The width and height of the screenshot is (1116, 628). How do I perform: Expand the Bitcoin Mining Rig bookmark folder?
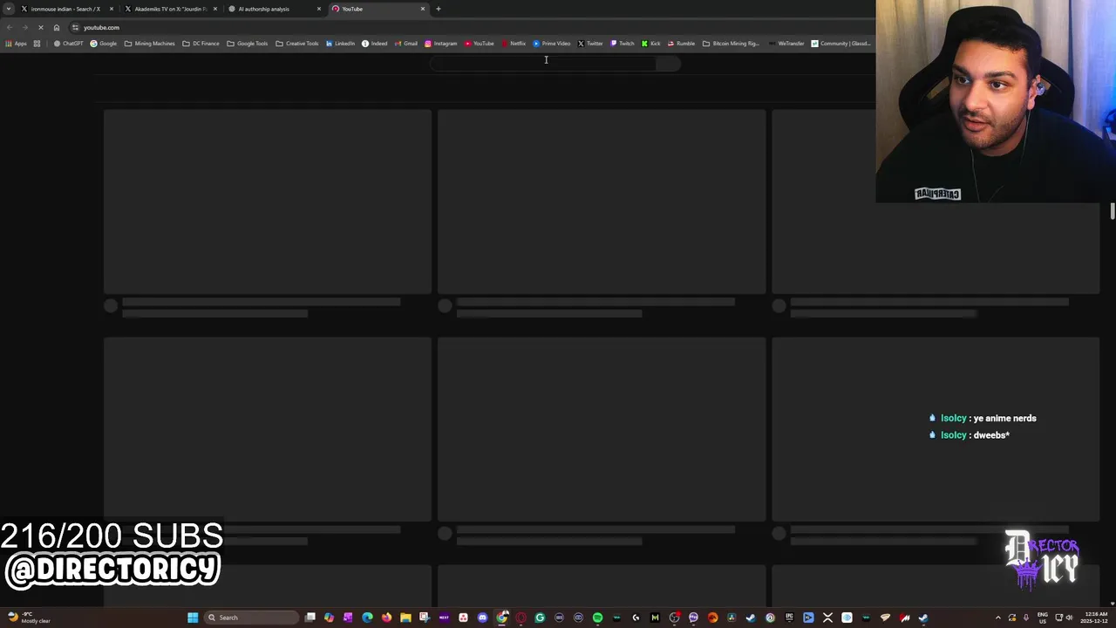[731, 44]
